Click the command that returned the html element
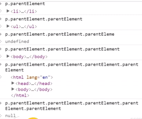The image size is (142, 119). (x=72, y=67)
